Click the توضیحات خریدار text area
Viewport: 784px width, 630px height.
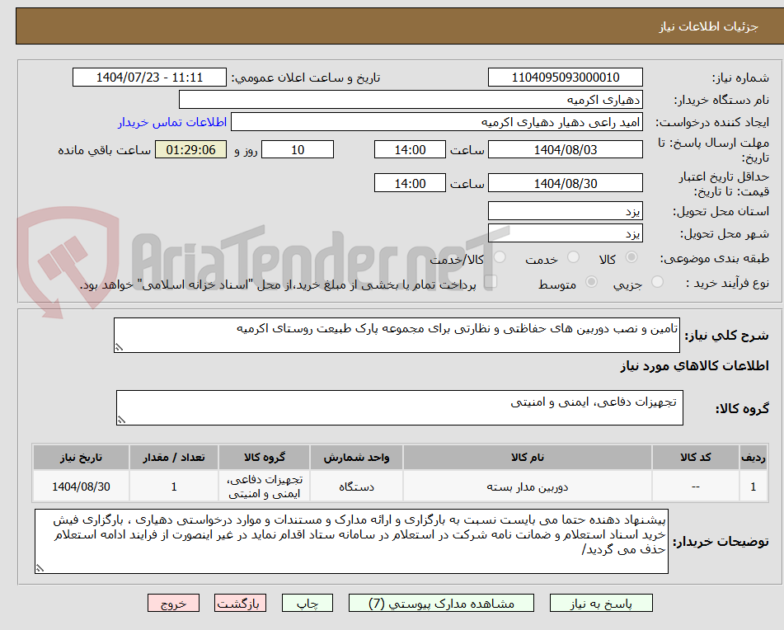[x=351, y=542]
